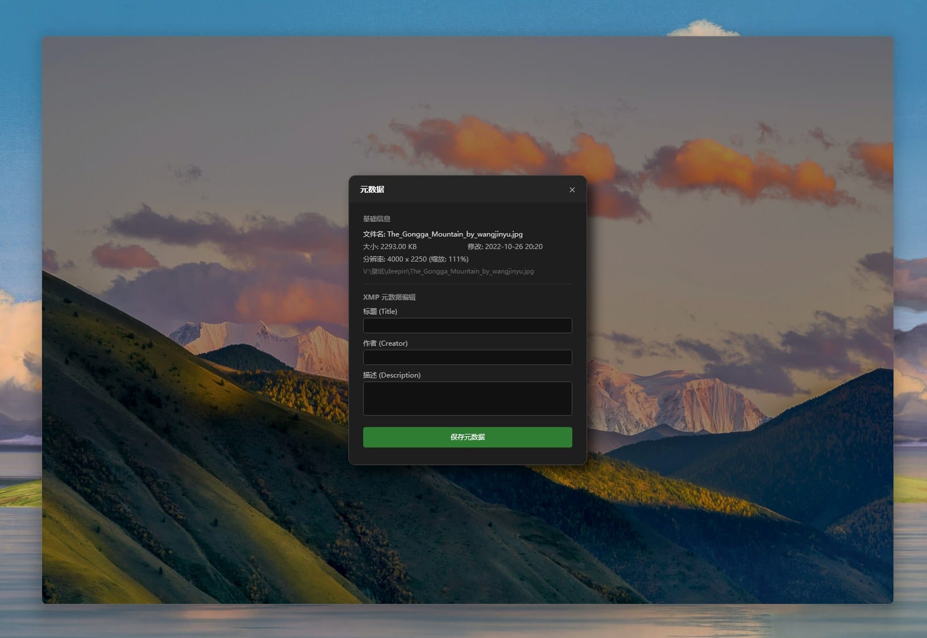The image size is (927, 638).
Task: Click the horizontal divider above XMP section
Action: tap(467, 284)
